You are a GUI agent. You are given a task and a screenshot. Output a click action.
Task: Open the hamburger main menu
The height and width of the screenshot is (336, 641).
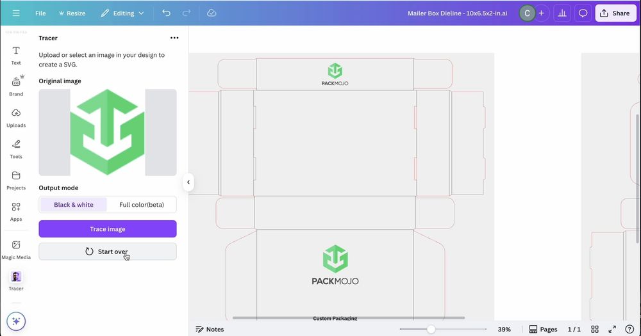(x=16, y=13)
